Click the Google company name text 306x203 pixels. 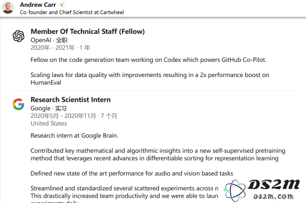click(x=40, y=108)
